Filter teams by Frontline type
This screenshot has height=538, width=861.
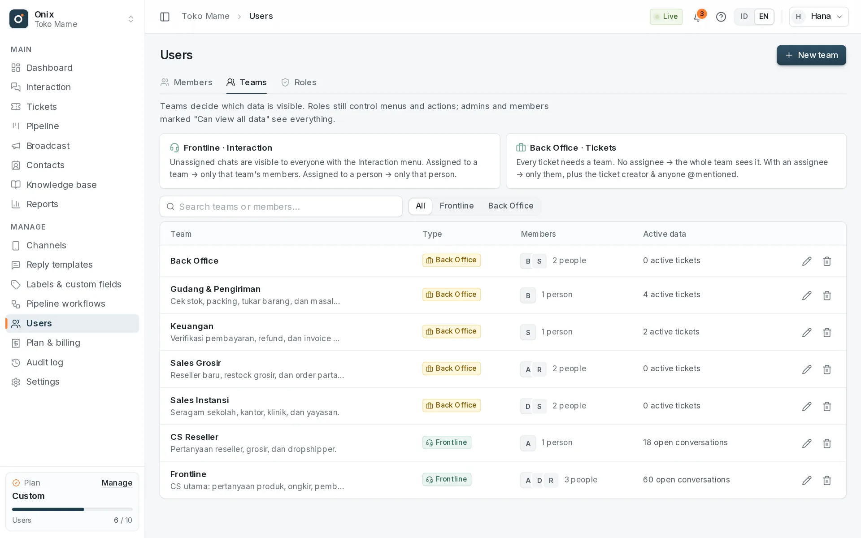point(457,206)
